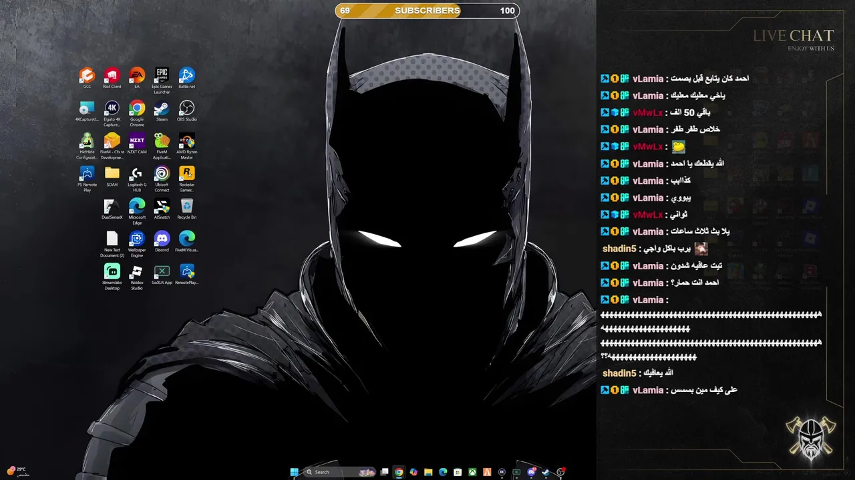Select the HidHide Configuration icon
The height and width of the screenshot is (480, 855).
pos(87,146)
